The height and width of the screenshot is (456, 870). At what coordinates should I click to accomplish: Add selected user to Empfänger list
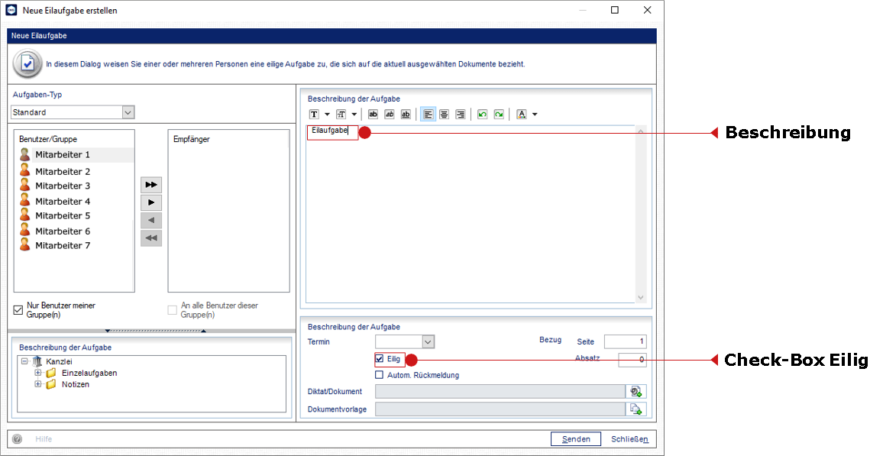(151, 202)
